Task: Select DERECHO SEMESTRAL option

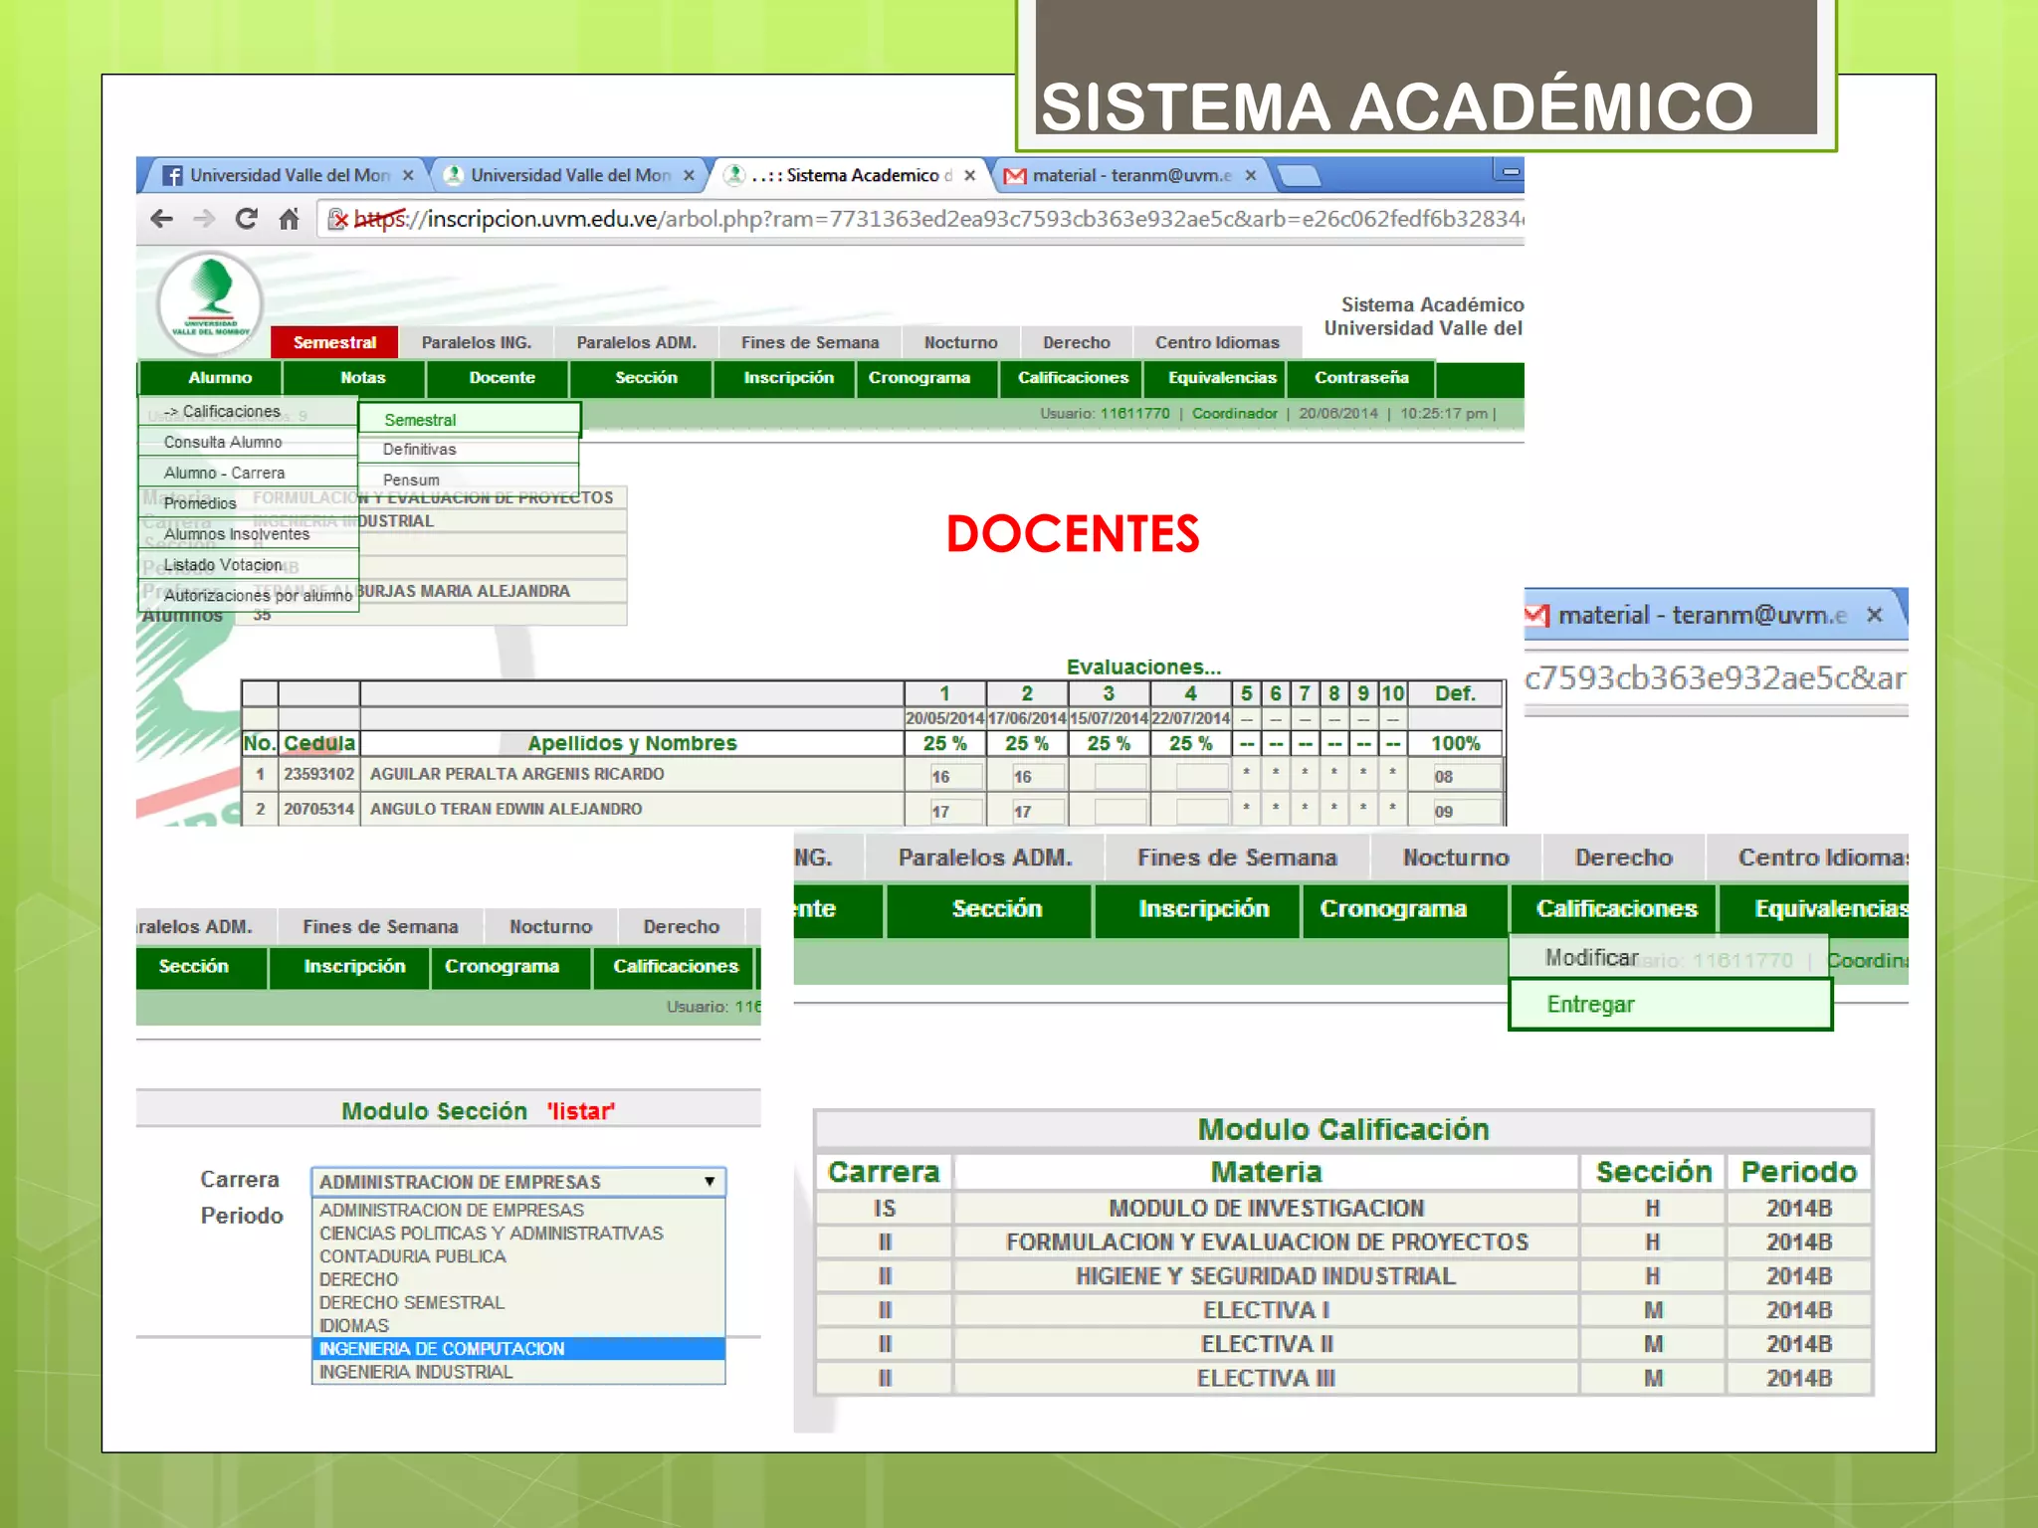Action: point(518,1303)
